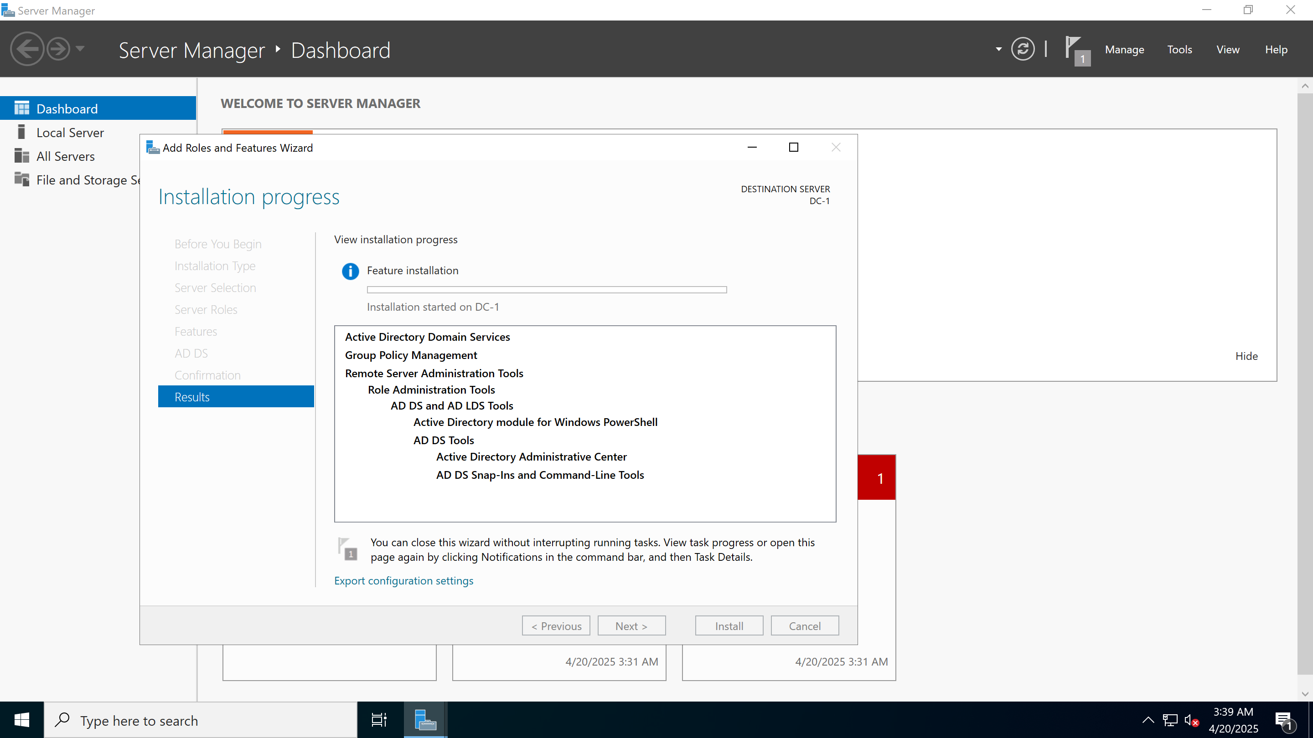Select AD DS Snap-Ins and Command-Line Tools entry
The height and width of the screenshot is (738, 1313).
[540, 475]
